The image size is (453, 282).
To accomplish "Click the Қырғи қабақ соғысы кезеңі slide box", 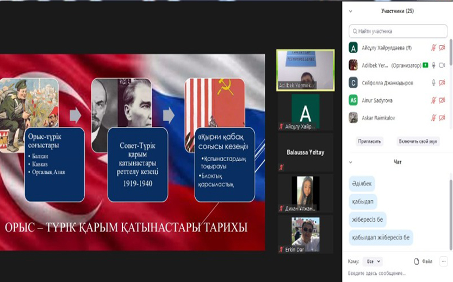I will click(225, 165).
